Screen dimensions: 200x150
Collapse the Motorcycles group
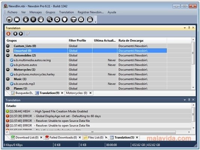(x=8, y=70)
